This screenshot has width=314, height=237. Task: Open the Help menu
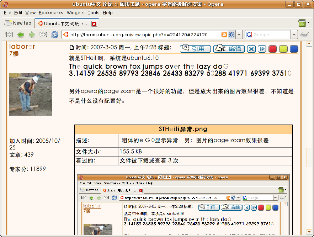point(107,12)
